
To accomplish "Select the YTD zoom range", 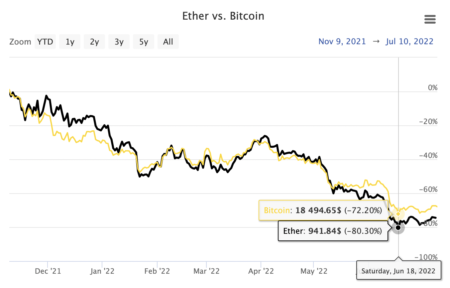I will 45,42.
